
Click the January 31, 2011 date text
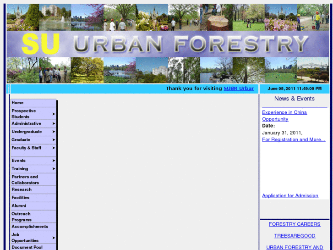click(x=282, y=133)
